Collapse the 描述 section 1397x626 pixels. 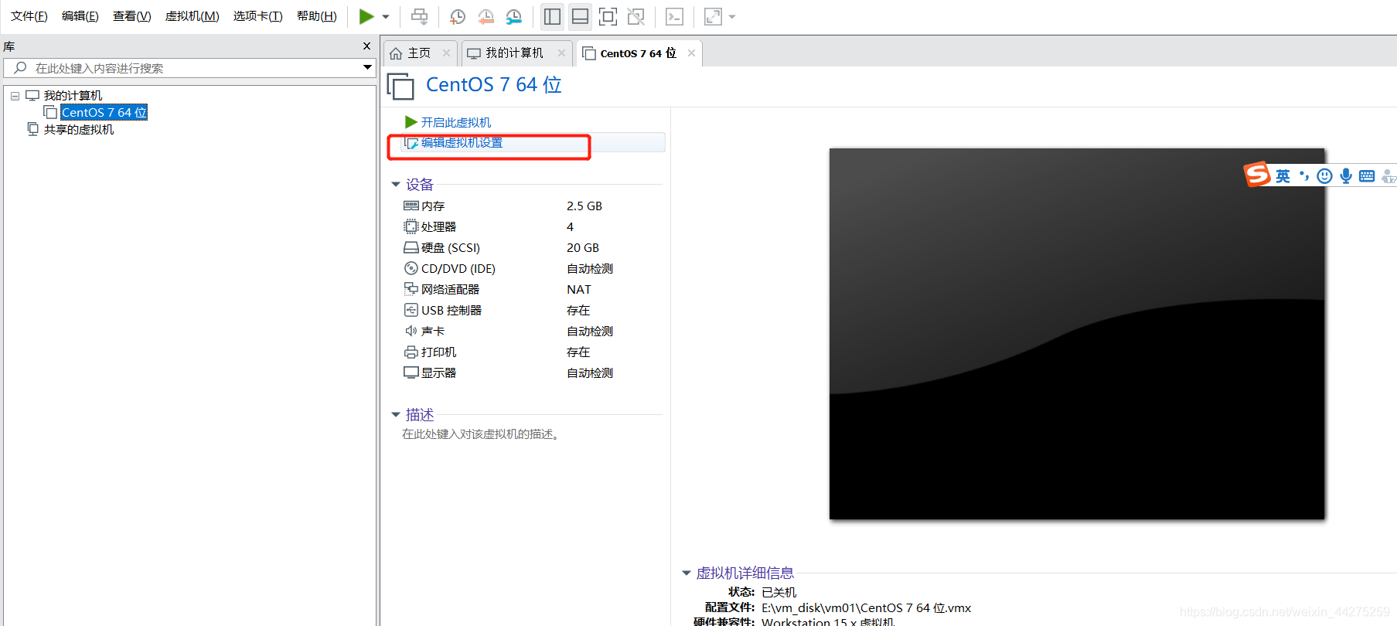(396, 415)
